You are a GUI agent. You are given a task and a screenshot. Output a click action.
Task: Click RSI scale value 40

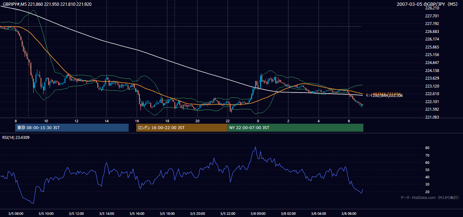coord(427,177)
